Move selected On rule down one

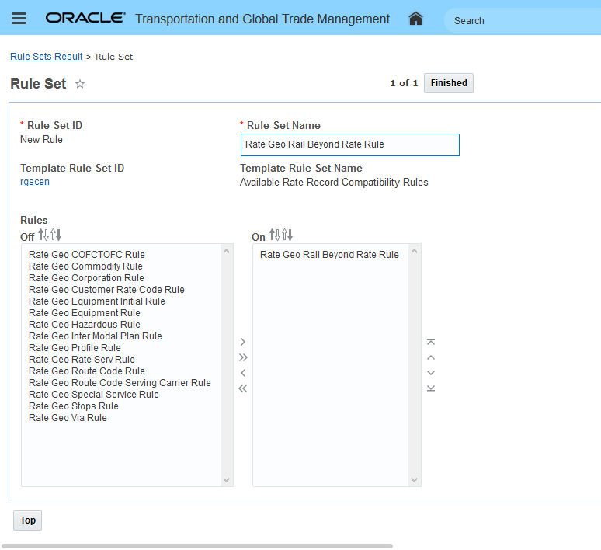point(431,372)
